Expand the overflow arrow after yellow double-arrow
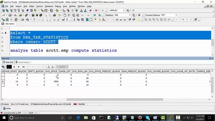This screenshot has width=215, height=121. [141, 21]
